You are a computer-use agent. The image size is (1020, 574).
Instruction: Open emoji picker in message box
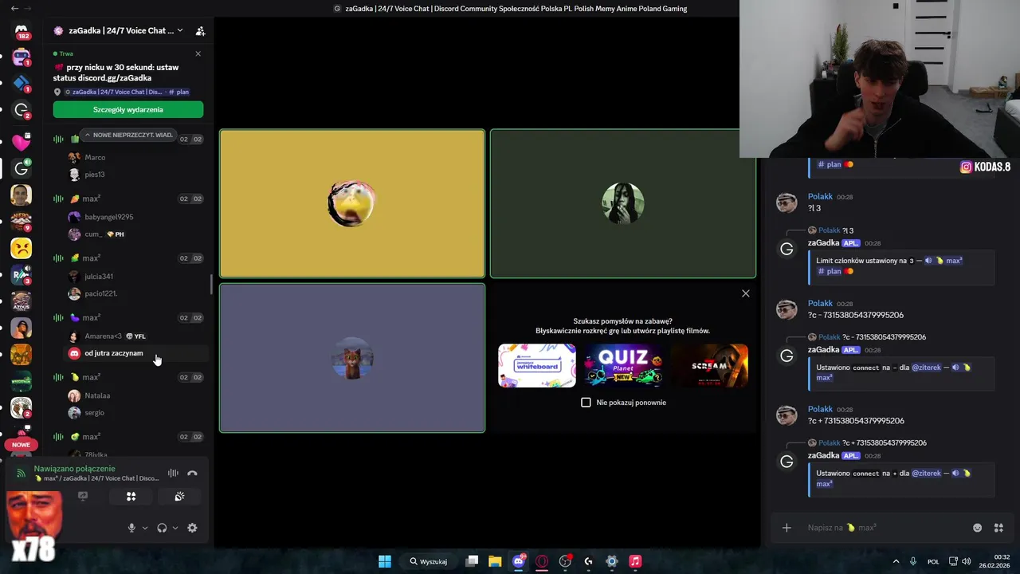978,528
